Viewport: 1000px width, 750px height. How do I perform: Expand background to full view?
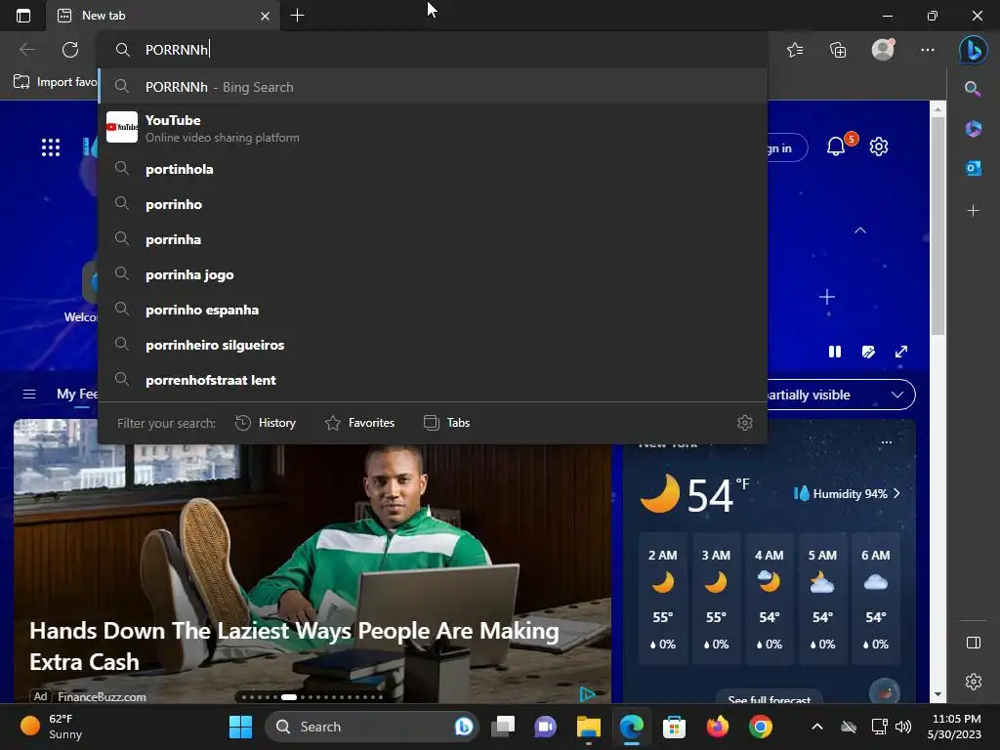(901, 352)
